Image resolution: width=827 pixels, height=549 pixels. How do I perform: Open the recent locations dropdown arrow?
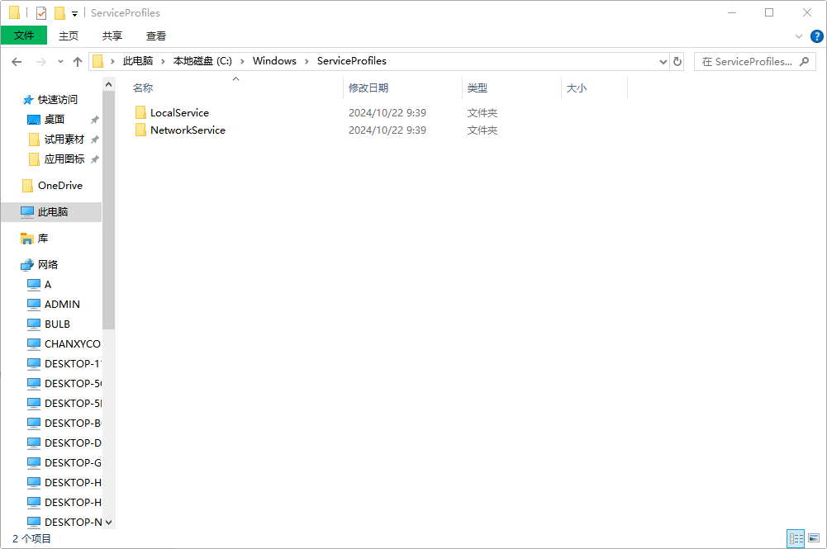tap(60, 62)
